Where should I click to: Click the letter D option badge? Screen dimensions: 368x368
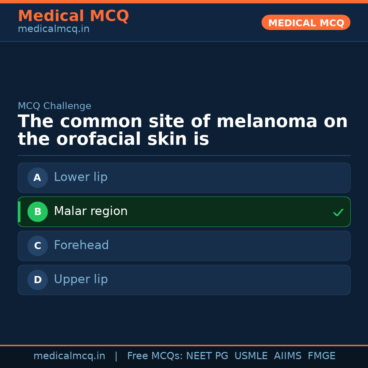pyautogui.click(x=37, y=280)
